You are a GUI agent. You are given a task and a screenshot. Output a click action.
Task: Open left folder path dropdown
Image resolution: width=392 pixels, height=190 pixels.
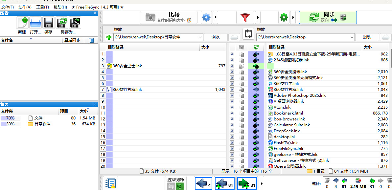[x=200, y=37]
